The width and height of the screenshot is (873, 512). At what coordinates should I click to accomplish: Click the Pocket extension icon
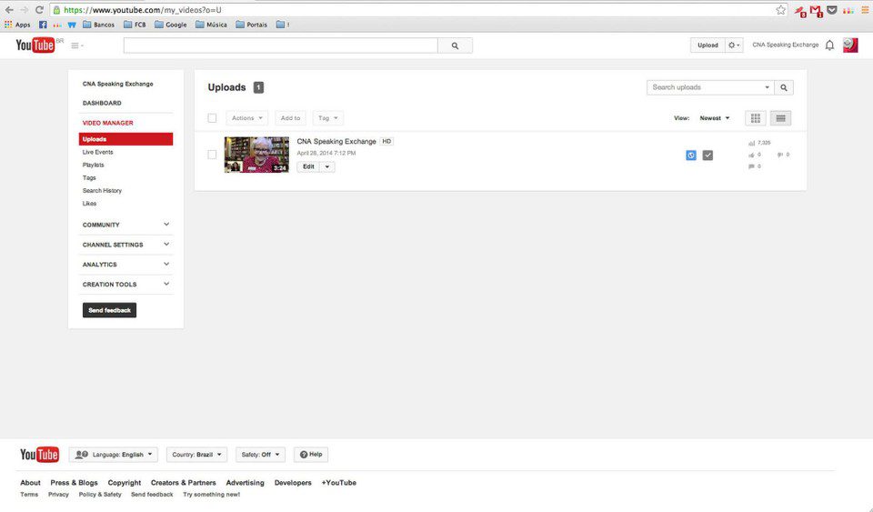[832, 10]
